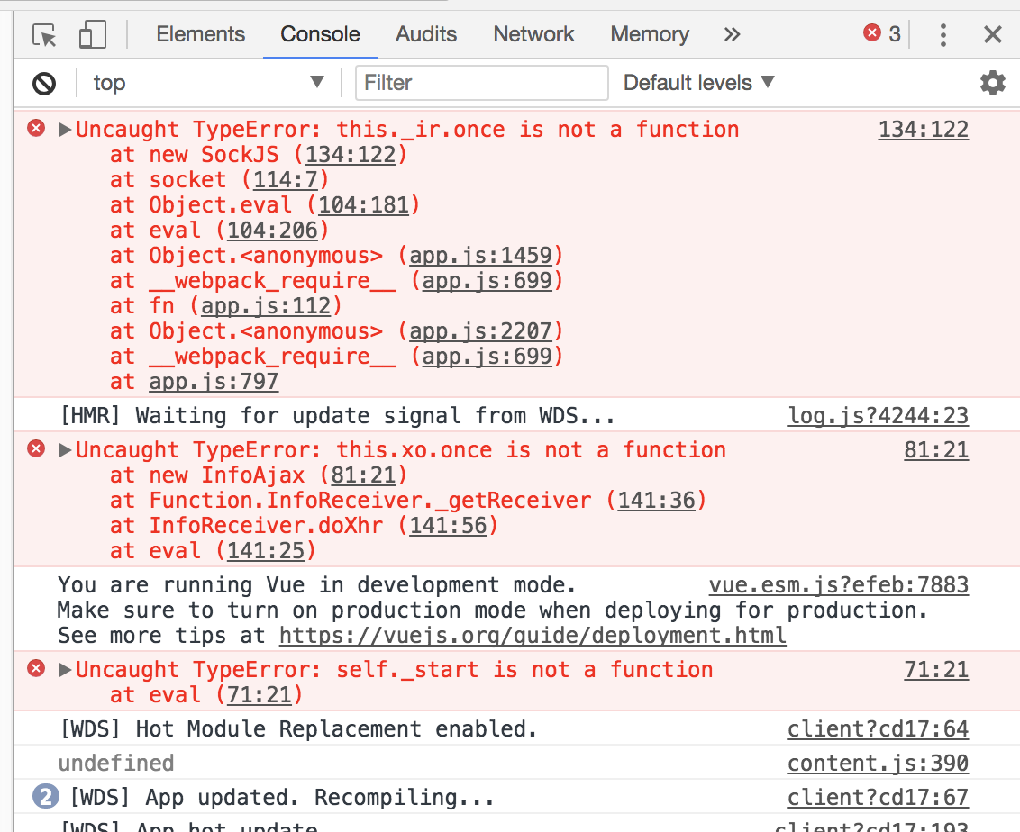Focus the Filter input field
Viewport: 1020px width, 832px height.
coord(482,83)
